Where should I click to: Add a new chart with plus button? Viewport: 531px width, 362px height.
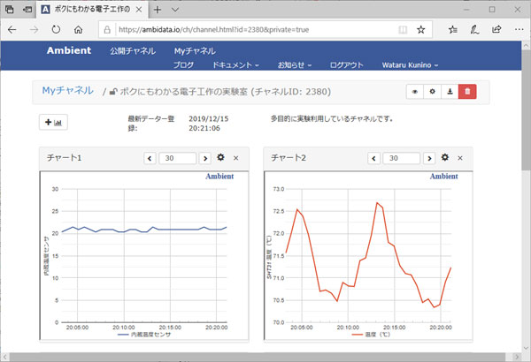[53, 123]
